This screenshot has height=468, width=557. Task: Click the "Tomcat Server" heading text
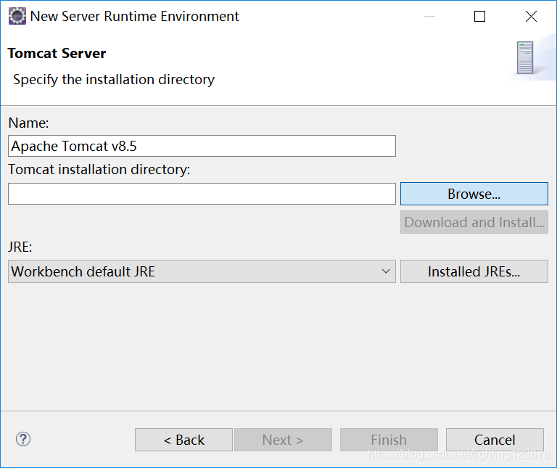coord(57,53)
